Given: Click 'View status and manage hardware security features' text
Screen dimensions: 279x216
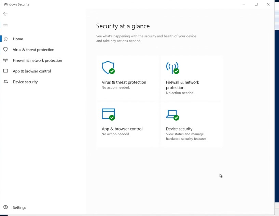Looking at the screenshot, I should click(186, 136).
